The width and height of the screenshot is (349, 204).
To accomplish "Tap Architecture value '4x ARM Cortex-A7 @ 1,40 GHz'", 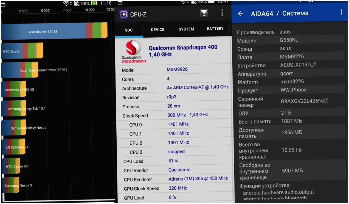I will [x=198, y=87].
